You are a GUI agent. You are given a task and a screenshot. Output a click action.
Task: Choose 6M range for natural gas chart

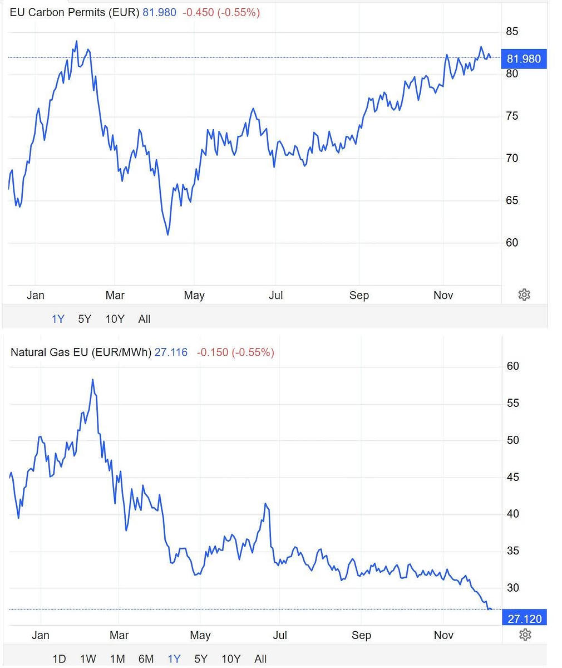(146, 659)
